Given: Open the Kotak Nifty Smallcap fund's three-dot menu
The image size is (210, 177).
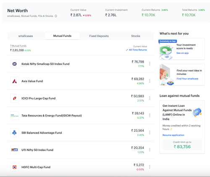Looking at the screenshot, I should pyautogui.click(x=150, y=63).
